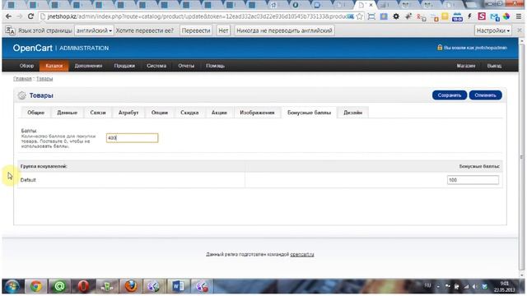Image resolution: width=527 pixels, height=296 pixels.
Task: Click the browser address bar
Action: 197,16
